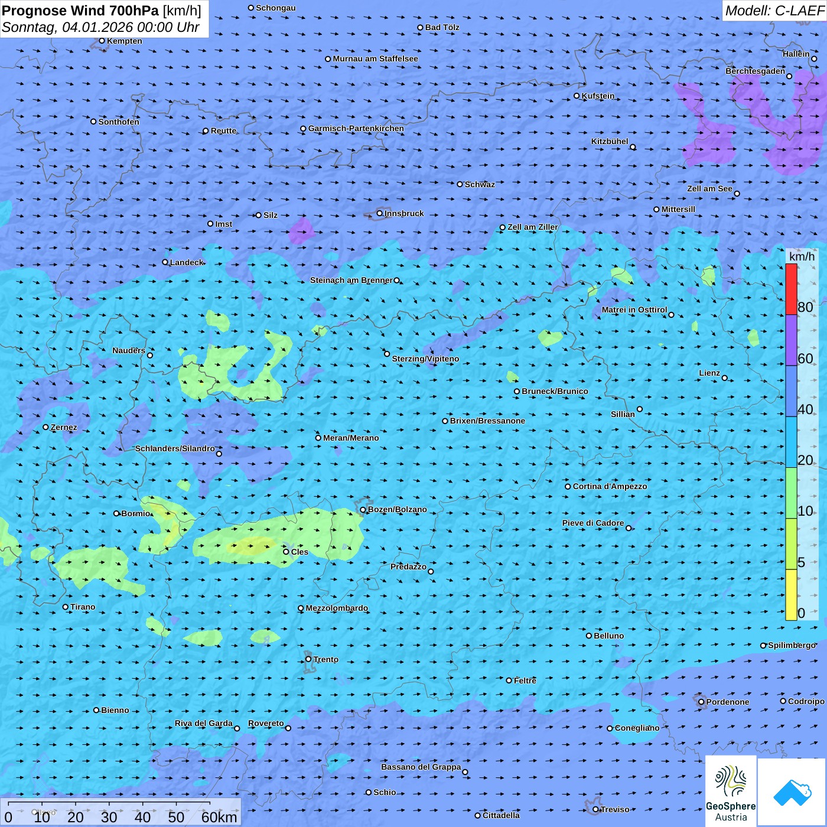Click the Steinach am Brenner label

coord(351,280)
